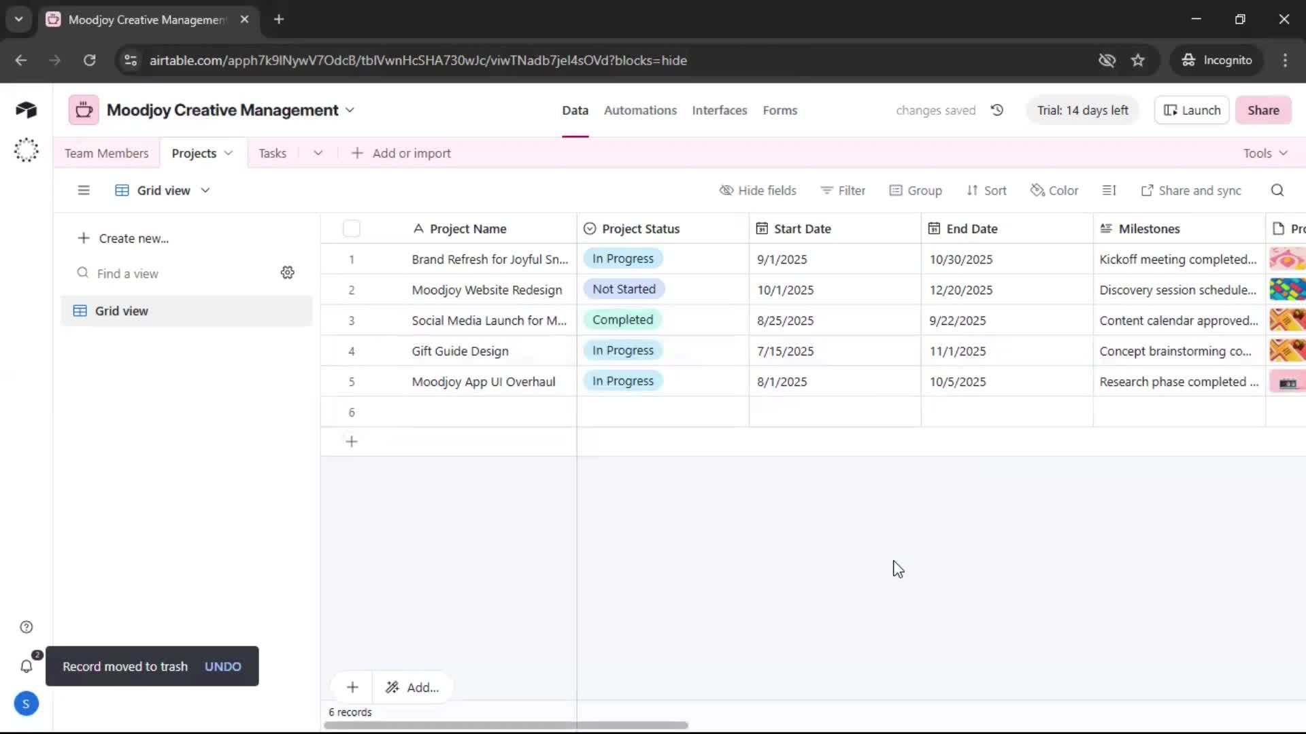Open the account avatar labeled S
The height and width of the screenshot is (734, 1306).
click(26, 704)
